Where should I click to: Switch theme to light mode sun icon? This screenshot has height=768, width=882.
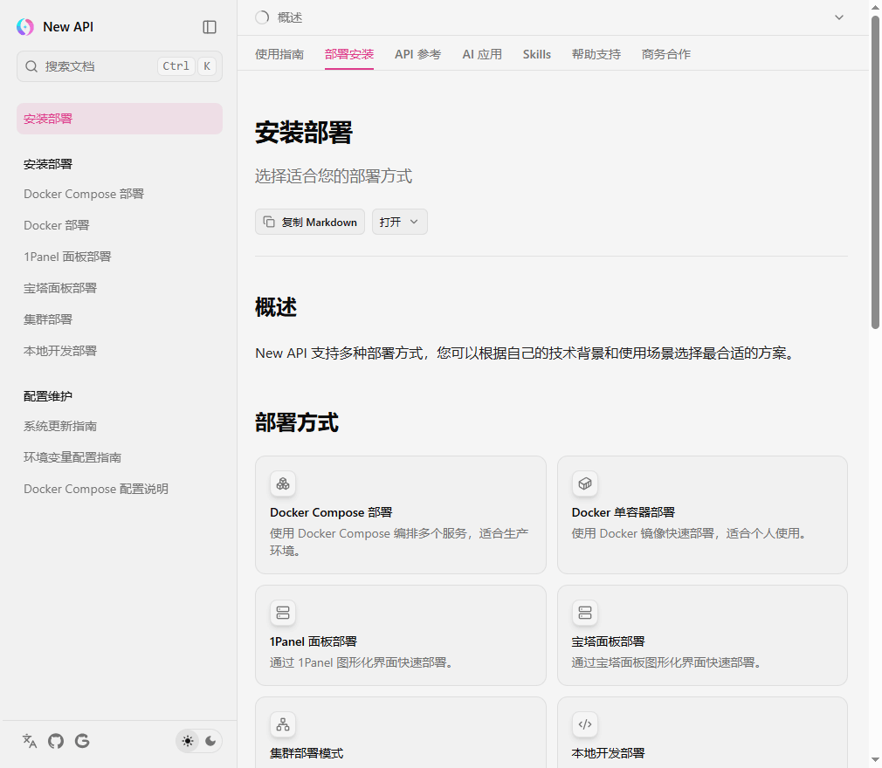click(187, 741)
